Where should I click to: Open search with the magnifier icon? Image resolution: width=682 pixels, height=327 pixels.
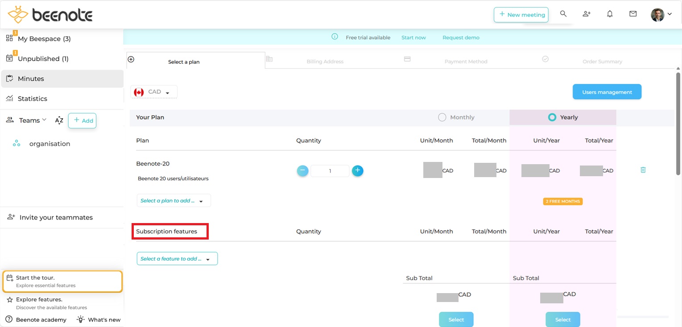pos(563,14)
